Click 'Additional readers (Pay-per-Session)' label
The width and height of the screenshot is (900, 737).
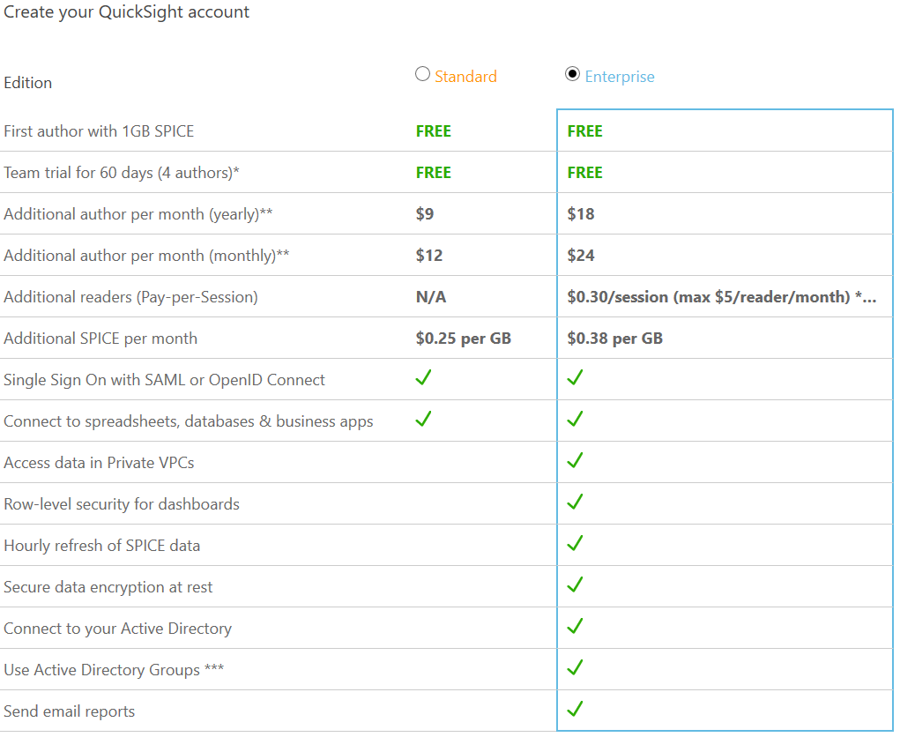(130, 297)
